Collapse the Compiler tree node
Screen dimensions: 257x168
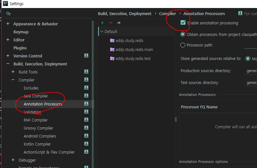click(x=13, y=80)
